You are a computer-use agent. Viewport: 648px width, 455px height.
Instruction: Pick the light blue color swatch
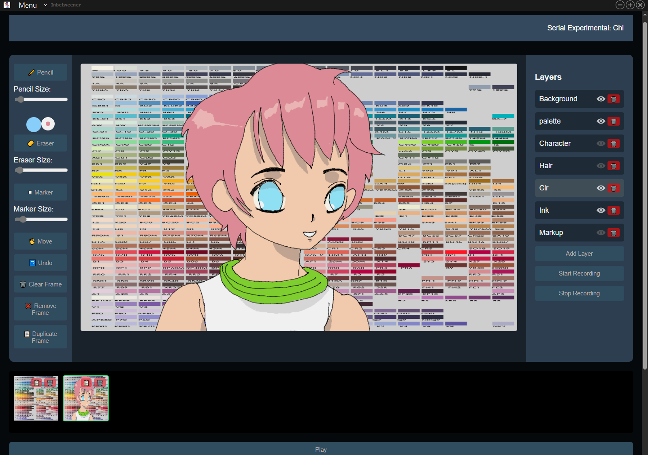click(34, 124)
